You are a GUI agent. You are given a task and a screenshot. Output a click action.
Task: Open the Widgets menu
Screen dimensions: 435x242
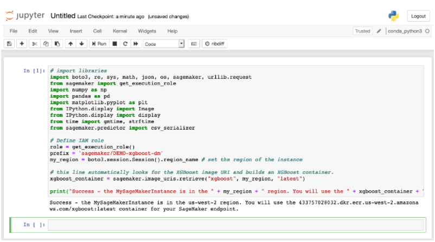[x=147, y=31]
